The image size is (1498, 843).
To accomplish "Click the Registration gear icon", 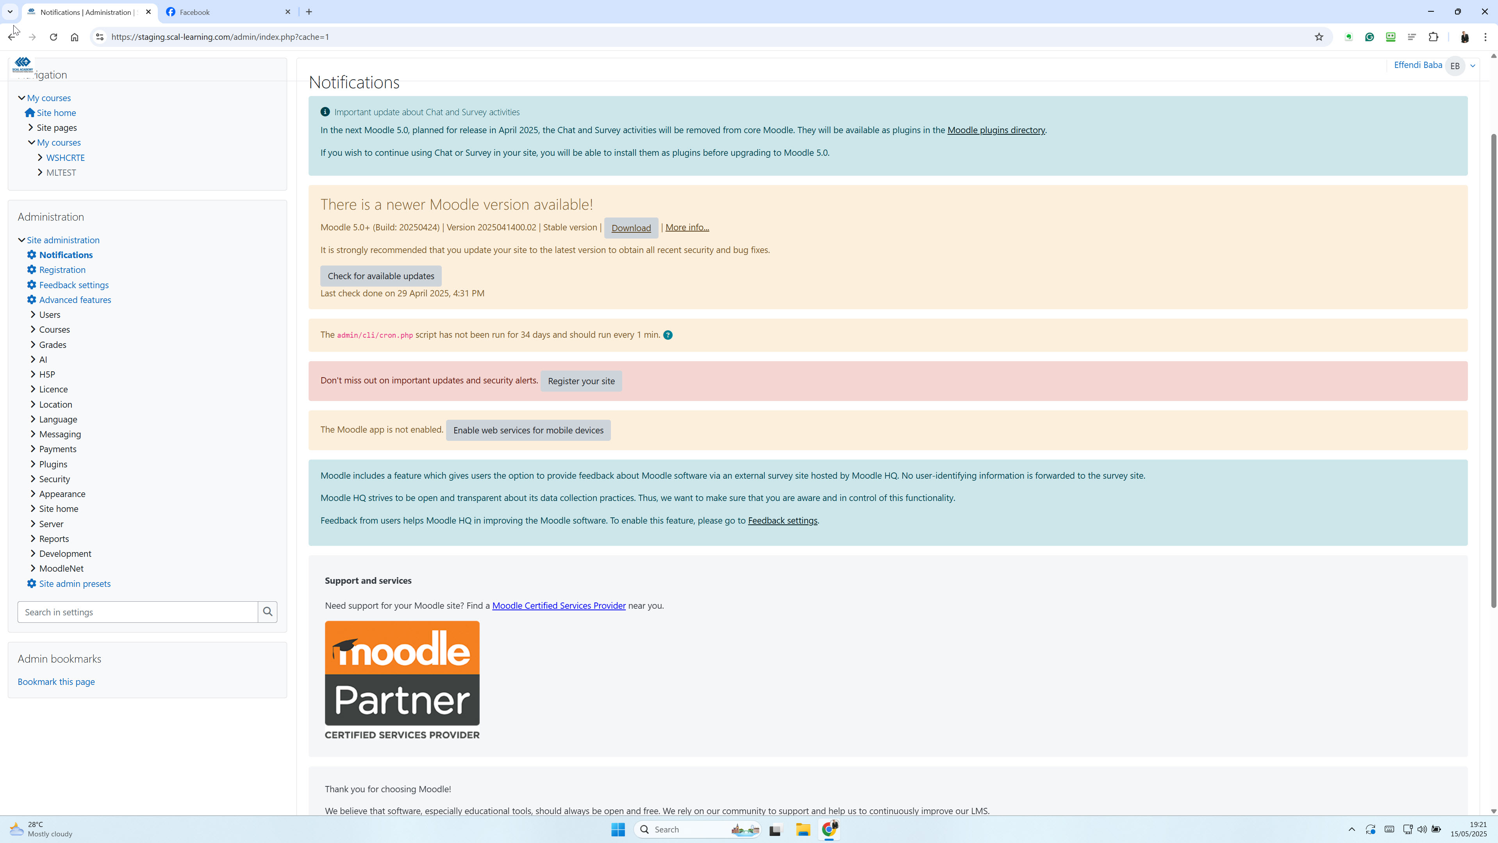I will click(31, 270).
